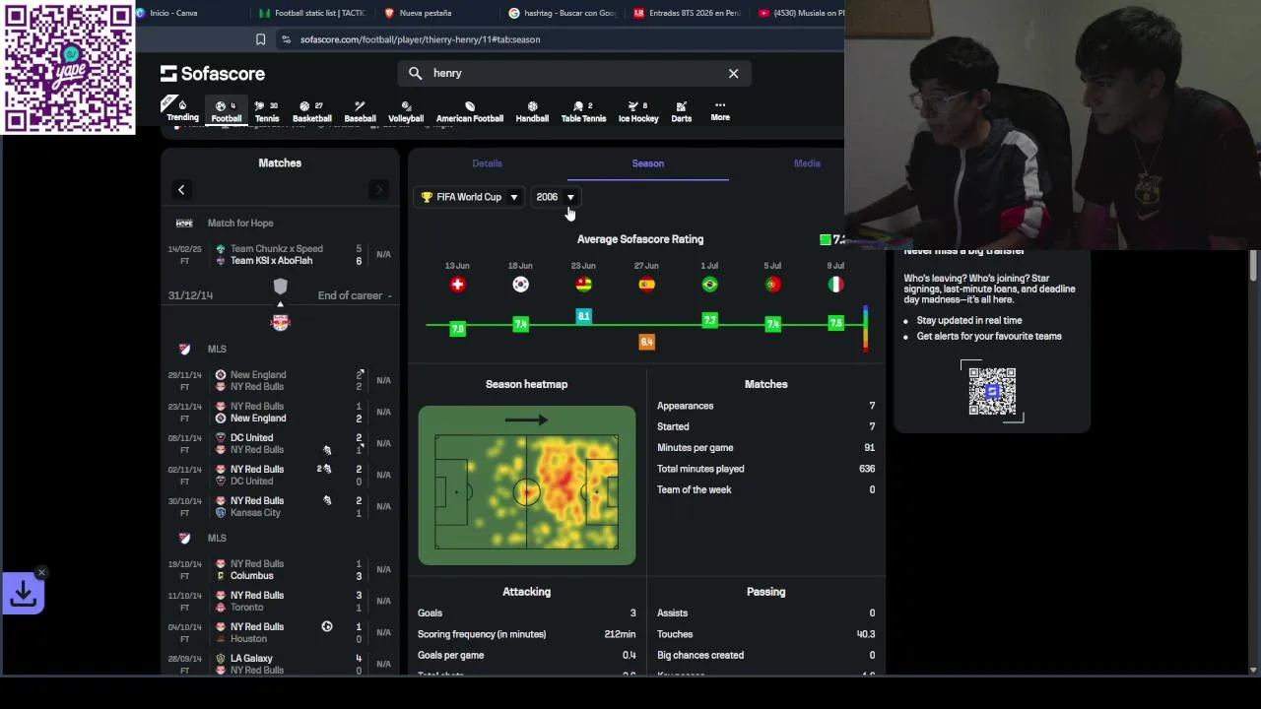Expand the More sports menu
Image resolution: width=1261 pixels, height=709 pixels.
click(720, 110)
